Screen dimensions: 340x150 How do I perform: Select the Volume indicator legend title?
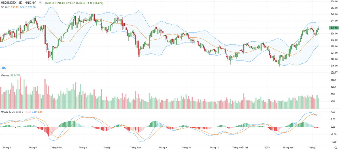coord(5,76)
